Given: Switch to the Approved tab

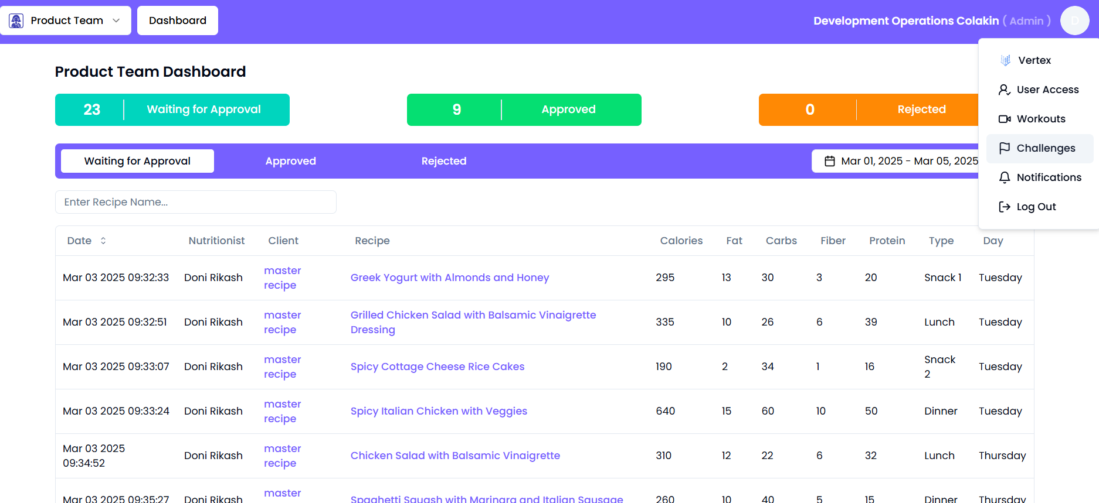Looking at the screenshot, I should coord(290,161).
